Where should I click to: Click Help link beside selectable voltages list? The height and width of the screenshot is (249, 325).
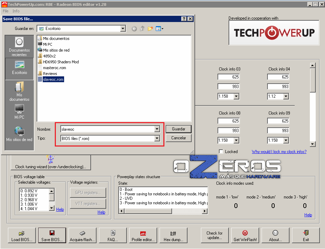[60, 209]
